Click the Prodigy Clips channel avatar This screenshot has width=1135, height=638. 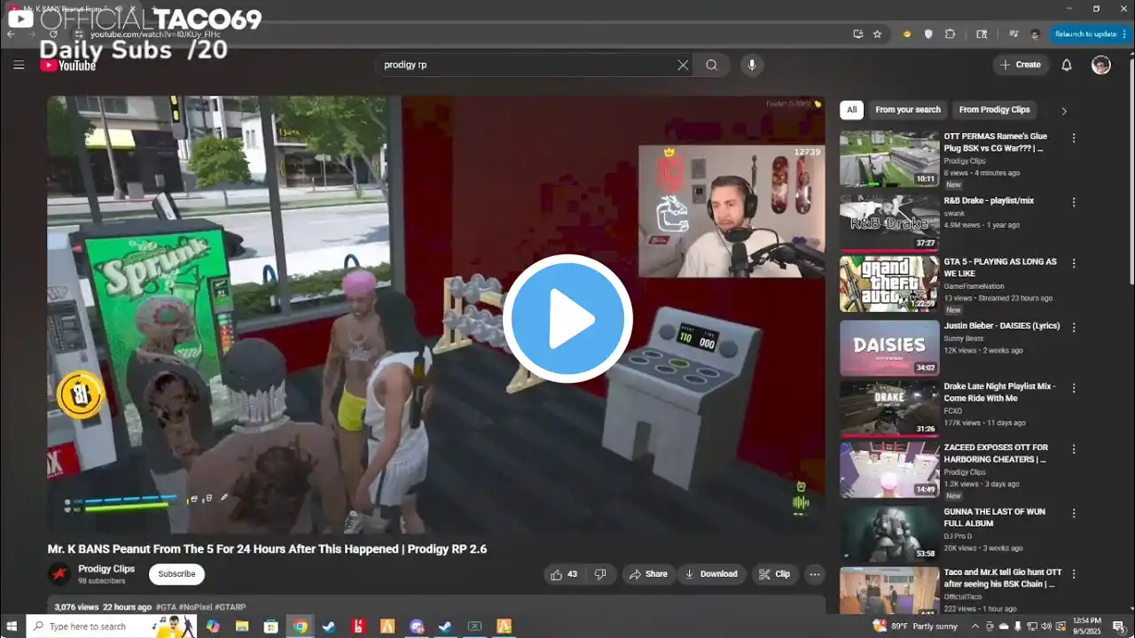pyautogui.click(x=59, y=574)
